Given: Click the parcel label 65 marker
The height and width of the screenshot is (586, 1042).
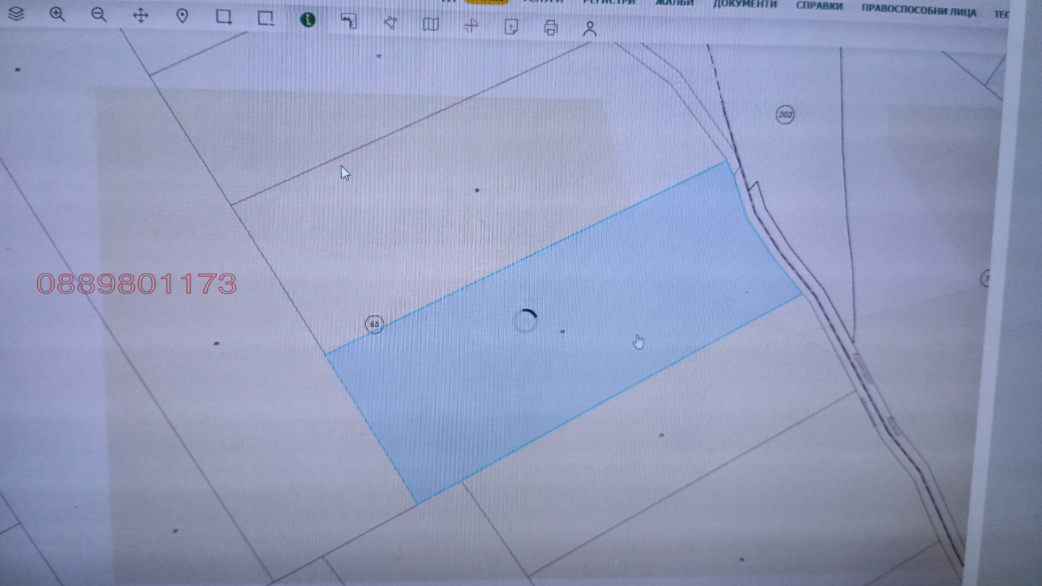Looking at the screenshot, I should (x=374, y=324).
